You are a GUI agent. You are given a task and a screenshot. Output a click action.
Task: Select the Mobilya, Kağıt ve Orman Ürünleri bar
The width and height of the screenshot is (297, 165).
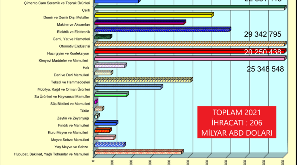point(128,87)
